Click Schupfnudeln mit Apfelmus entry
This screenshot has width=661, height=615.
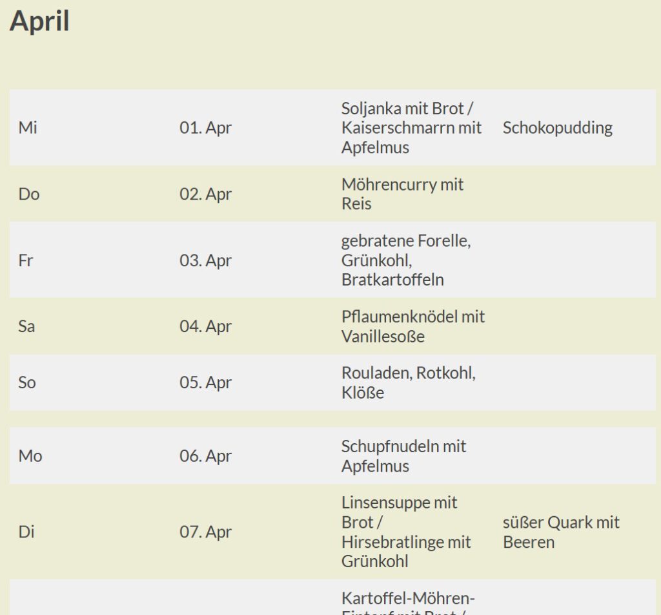403,456
